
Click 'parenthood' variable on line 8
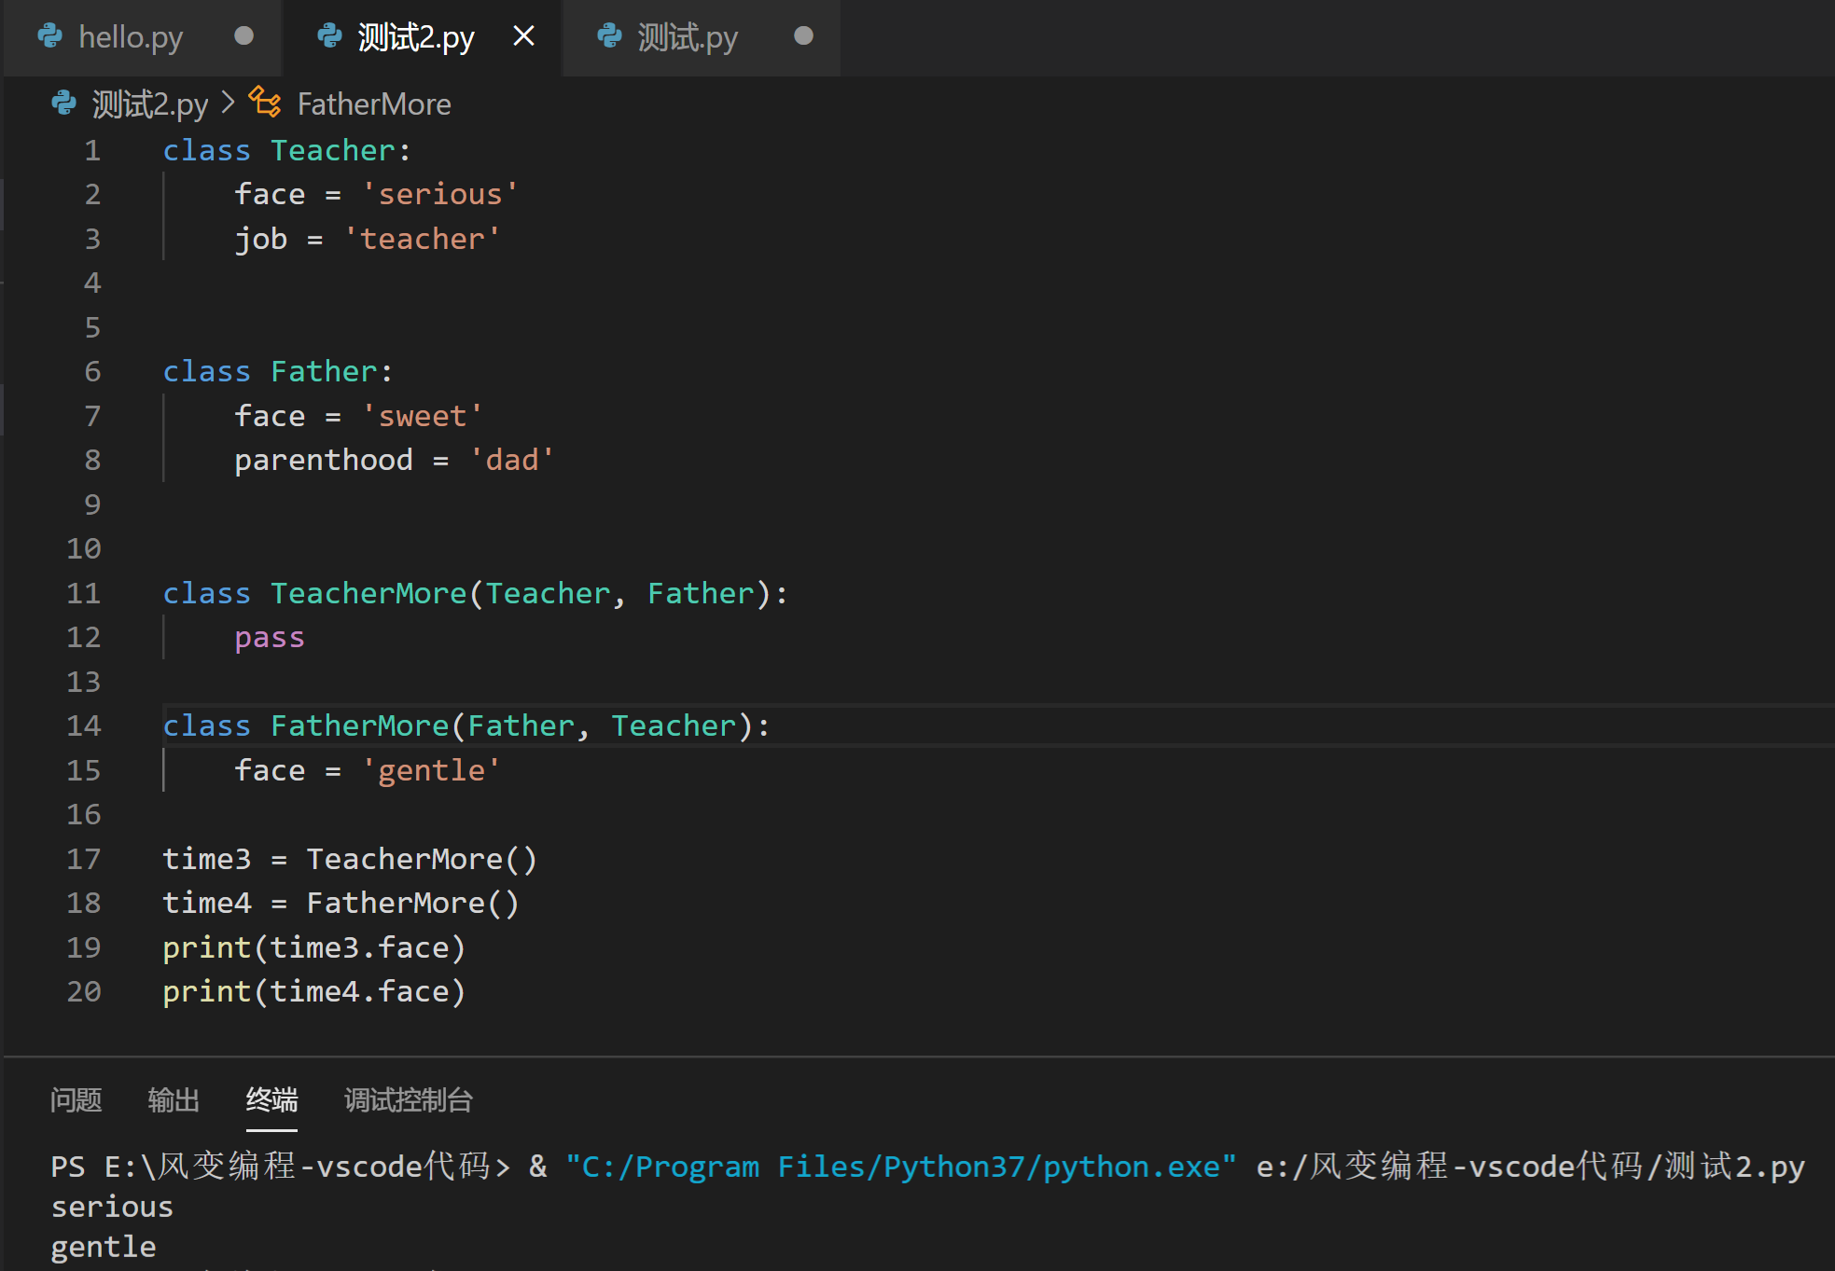pos(324,460)
